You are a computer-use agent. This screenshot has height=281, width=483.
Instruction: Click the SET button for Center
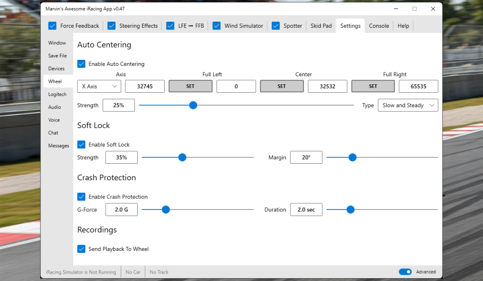pyautogui.click(x=282, y=86)
